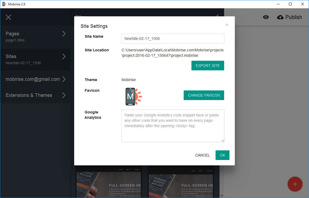Click the EXPORT SITE button

coord(208,66)
